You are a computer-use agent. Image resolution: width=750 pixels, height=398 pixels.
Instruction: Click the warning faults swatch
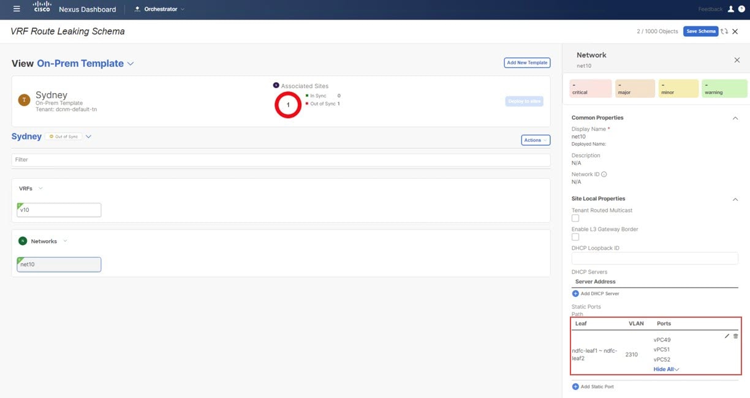[724, 88]
